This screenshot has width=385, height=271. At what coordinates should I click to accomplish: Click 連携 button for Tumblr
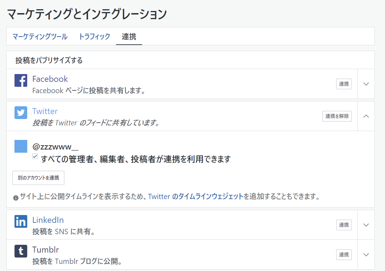[344, 255]
